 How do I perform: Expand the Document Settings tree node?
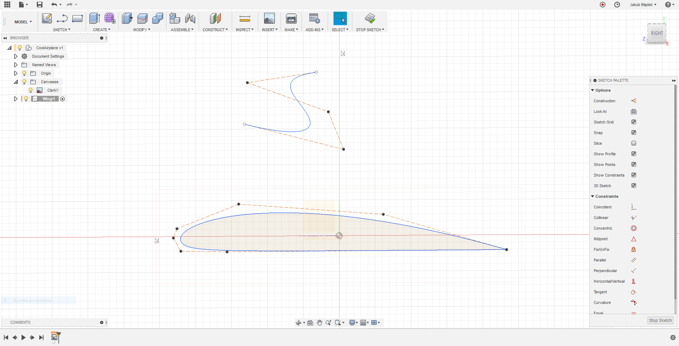tap(16, 56)
